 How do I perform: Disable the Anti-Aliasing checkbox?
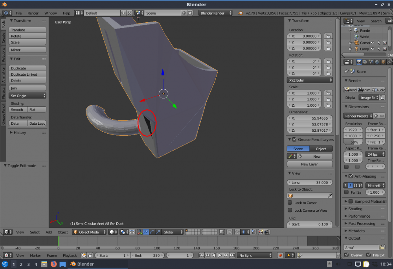coord(351,176)
